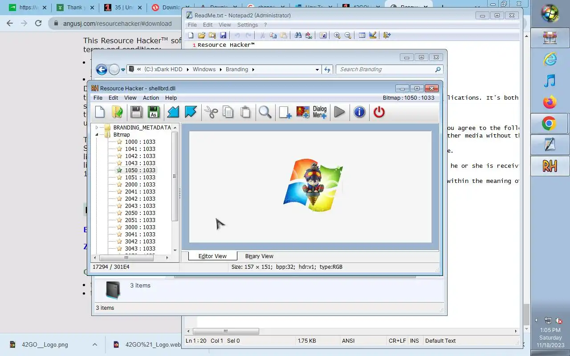Click Notepad2 Browse file search icon
This screenshot has height=356, width=570.
tap(212, 35)
